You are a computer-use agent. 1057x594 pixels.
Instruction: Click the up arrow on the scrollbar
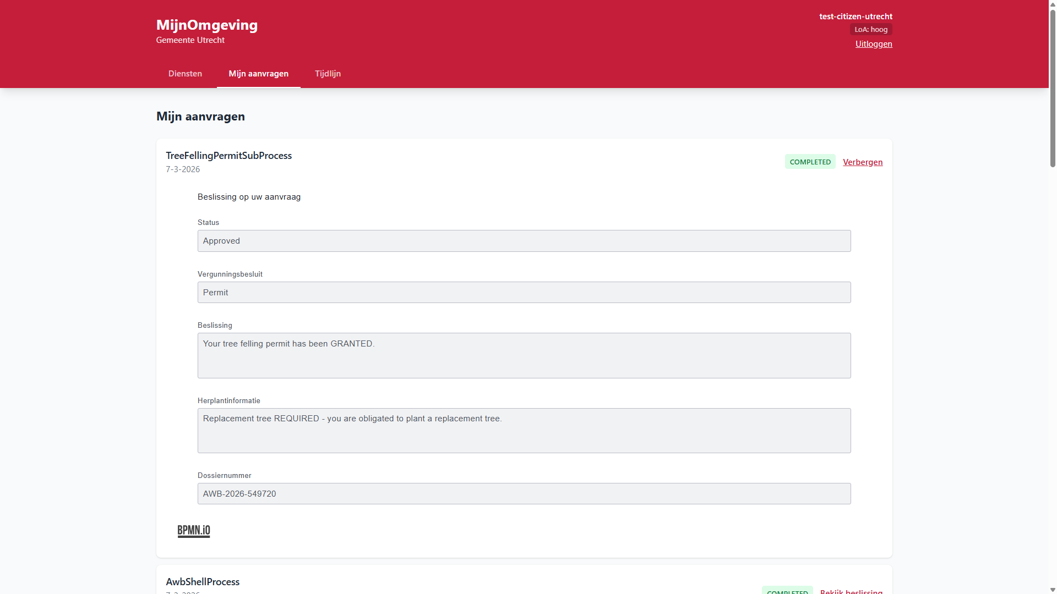[1052, 4]
